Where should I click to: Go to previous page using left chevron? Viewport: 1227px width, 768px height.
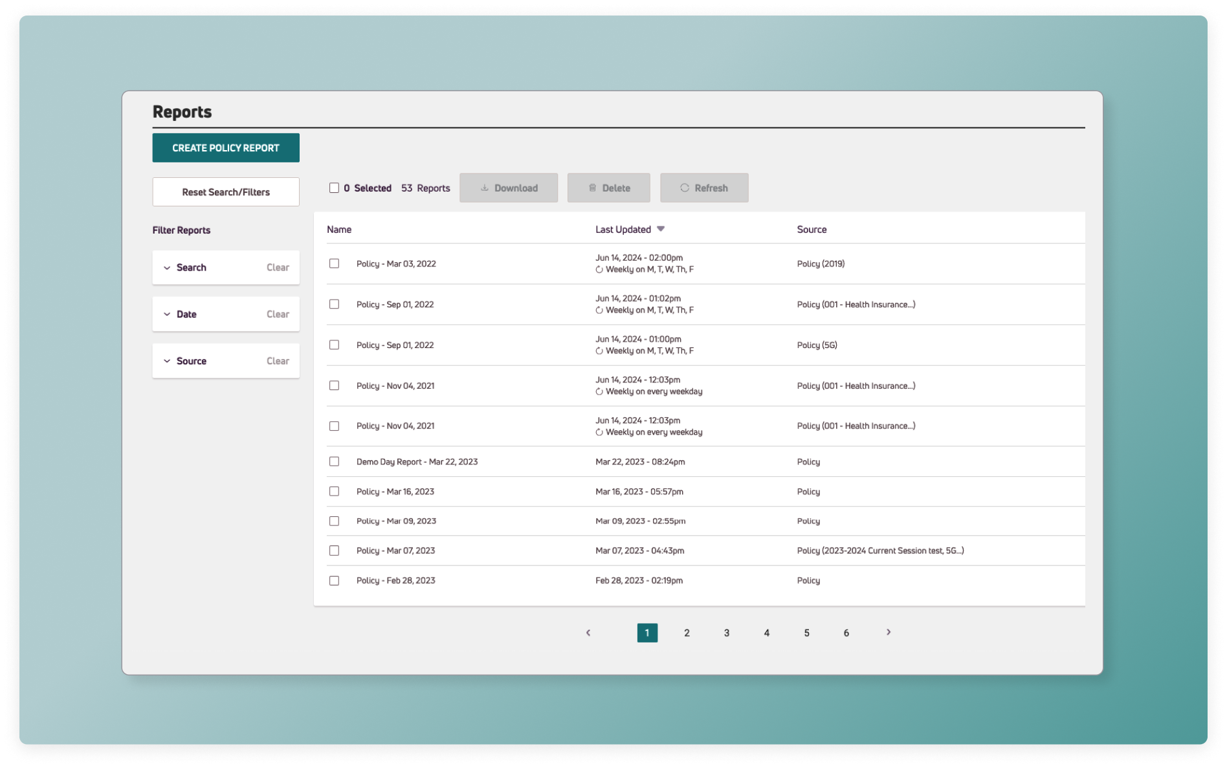588,632
